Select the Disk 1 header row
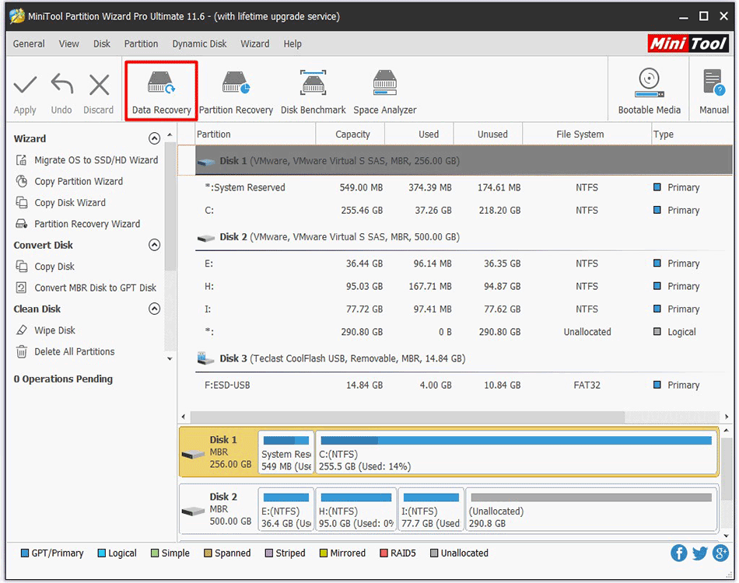 (x=464, y=161)
